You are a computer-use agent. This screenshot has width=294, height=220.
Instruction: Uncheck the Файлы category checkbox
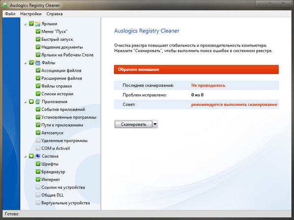31,62
